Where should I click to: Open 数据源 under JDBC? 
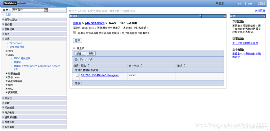pyautogui.click(x=17, y=62)
